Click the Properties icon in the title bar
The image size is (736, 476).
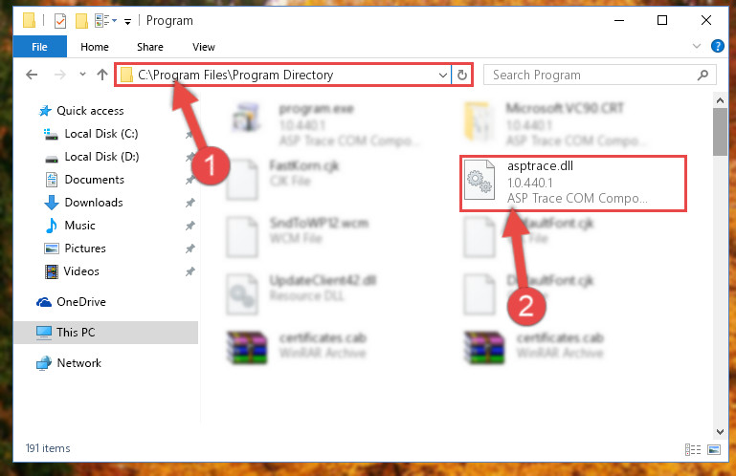[60, 21]
